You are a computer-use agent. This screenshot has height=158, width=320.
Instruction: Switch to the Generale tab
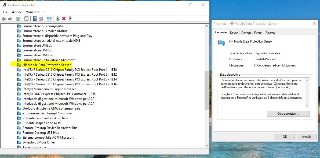tap(221, 32)
